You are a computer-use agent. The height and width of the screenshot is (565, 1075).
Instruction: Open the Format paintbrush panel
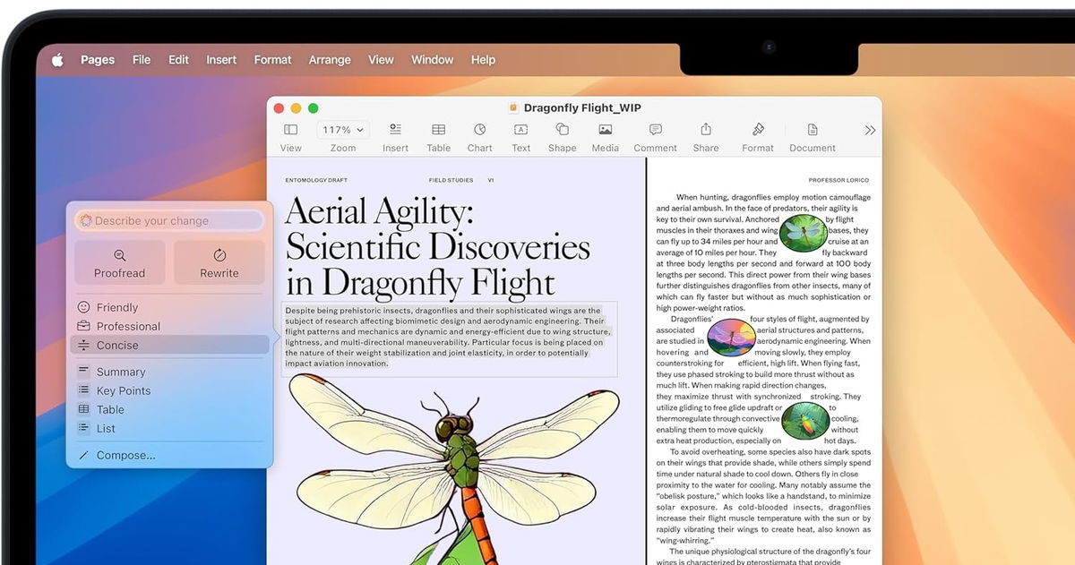pos(758,130)
